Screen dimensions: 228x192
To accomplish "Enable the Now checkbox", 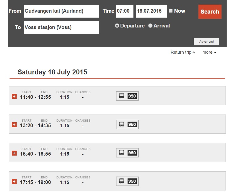I will (x=171, y=11).
